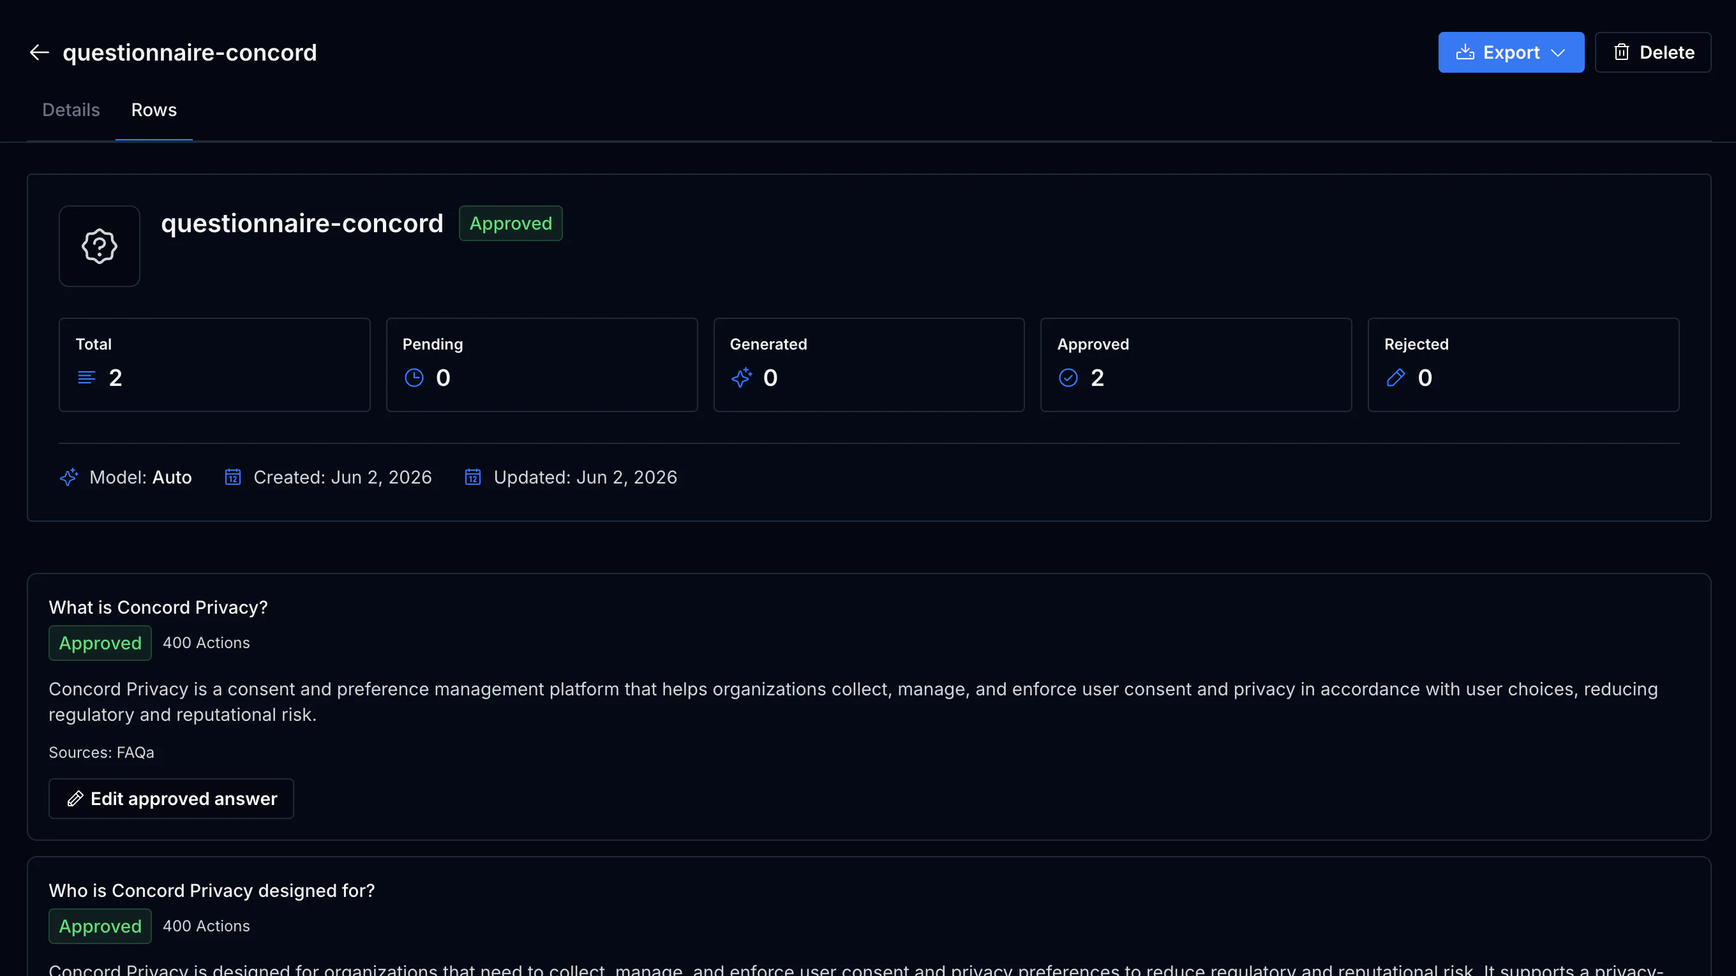1736x976 pixels.
Task: Click the 'Sources: FAQa' line
Action: pyautogui.click(x=101, y=752)
